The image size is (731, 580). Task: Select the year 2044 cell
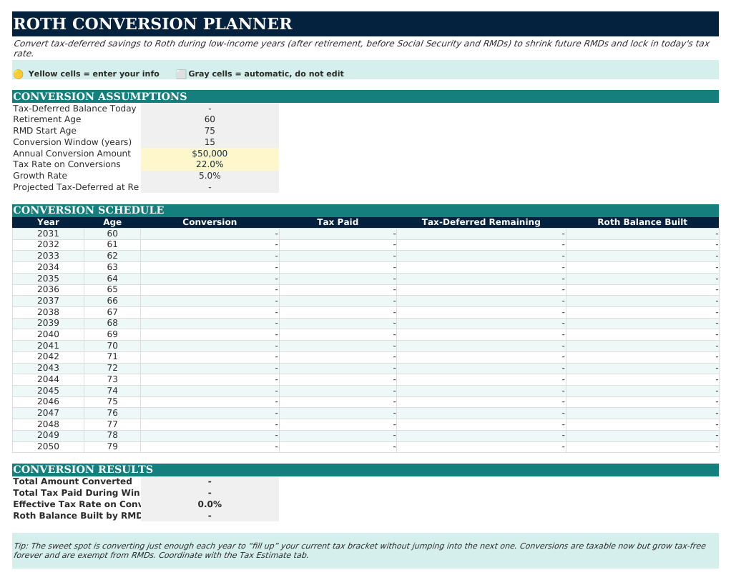(x=48, y=379)
